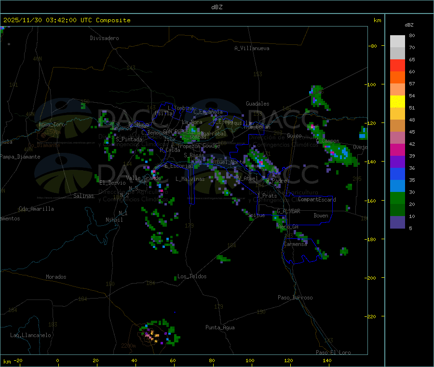Click the Los_Toldos map label
Image resolution: width=434 pixels, height=367 pixels.
[192, 276]
